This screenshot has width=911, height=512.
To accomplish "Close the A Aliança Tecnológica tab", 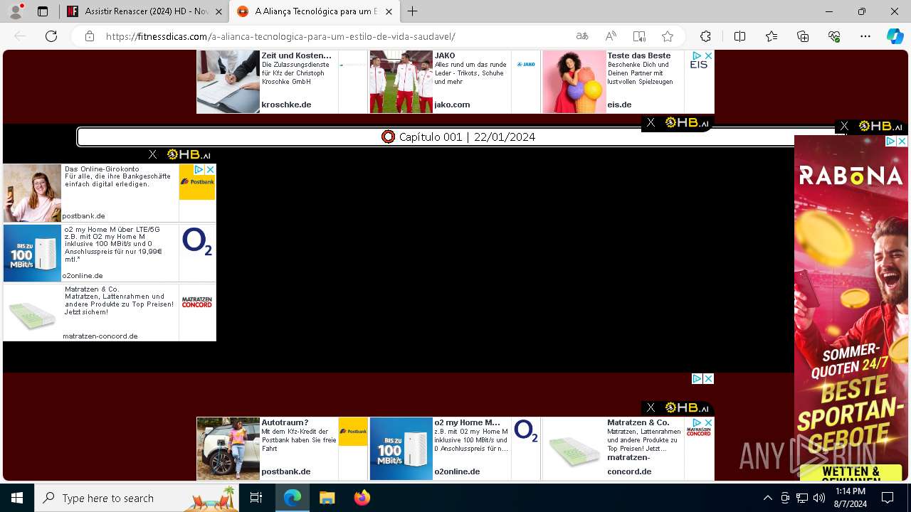I will coord(389,11).
